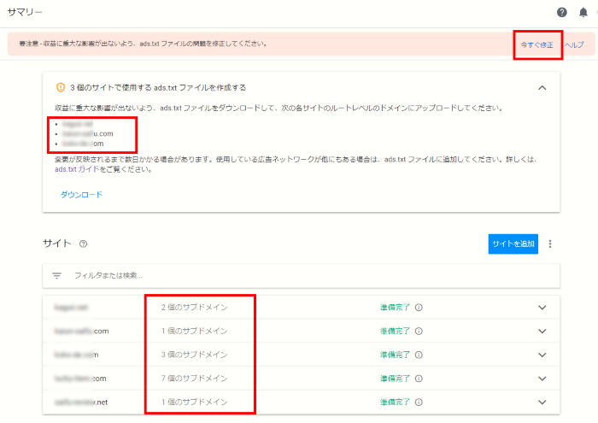Open the ヘルプ link in the warning banner
The height and width of the screenshot is (423, 598).
click(x=574, y=44)
